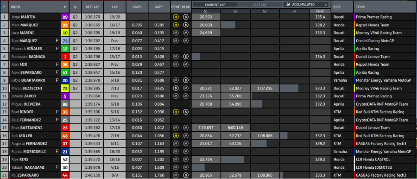Click Bagnaia's front medium tyre icon
Screen dimensions: 417x179
[x=176, y=57]
